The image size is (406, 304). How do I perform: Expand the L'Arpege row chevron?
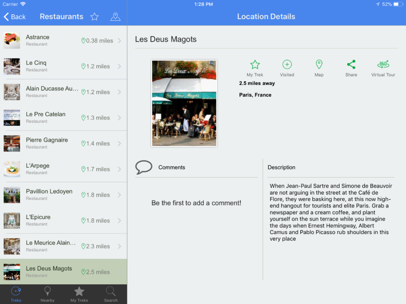(119, 169)
